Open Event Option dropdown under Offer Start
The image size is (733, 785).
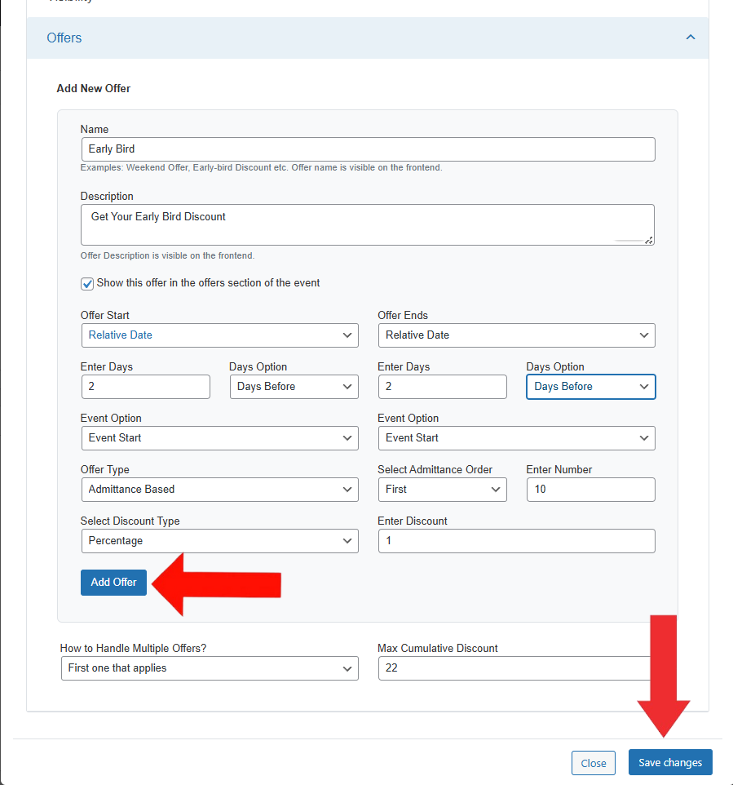[219, 438]
